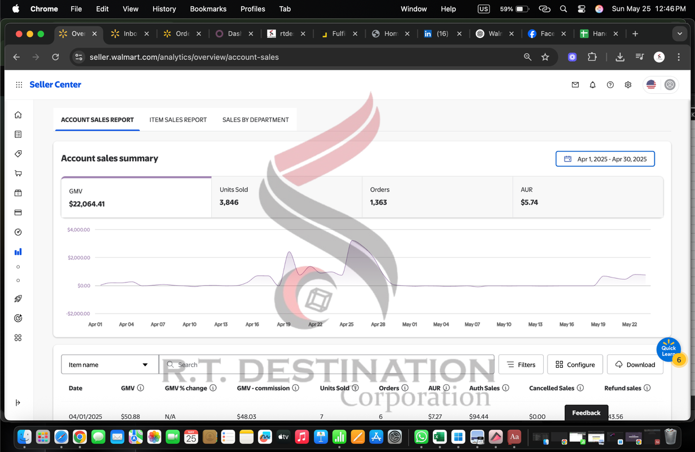The width and height of the screenshot is (695, 452).
Task: Open the target icon in sidebar
Action: tap(18, 318)
